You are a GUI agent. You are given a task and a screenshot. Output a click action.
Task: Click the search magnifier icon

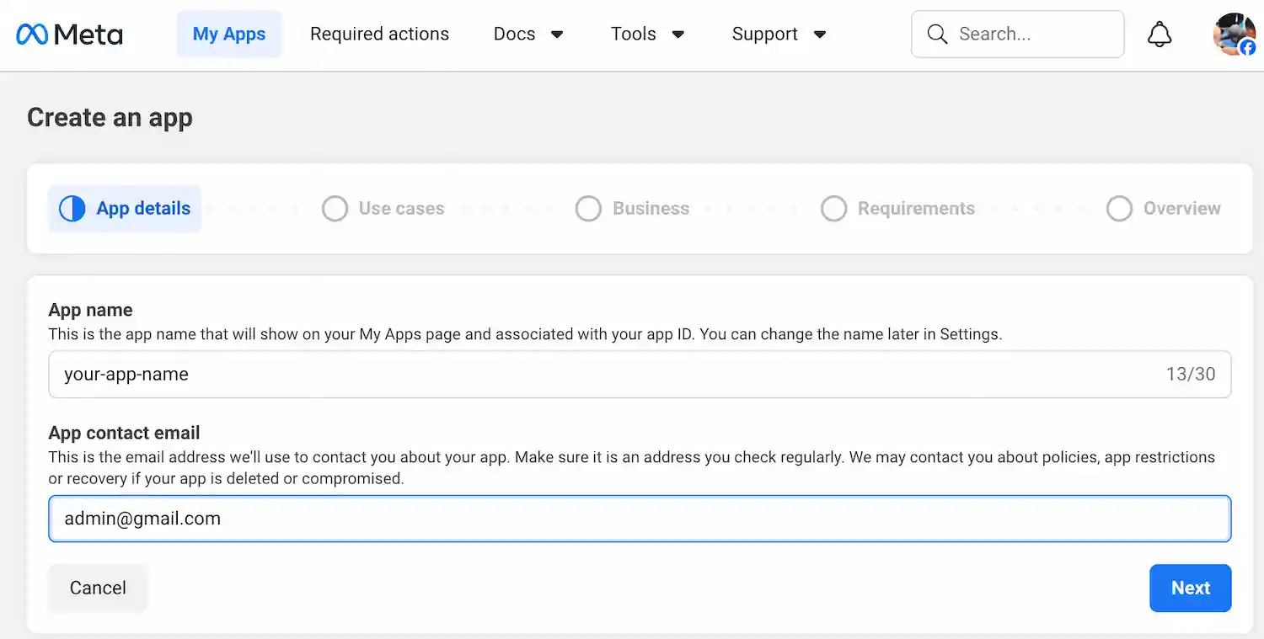coord(937,34)
